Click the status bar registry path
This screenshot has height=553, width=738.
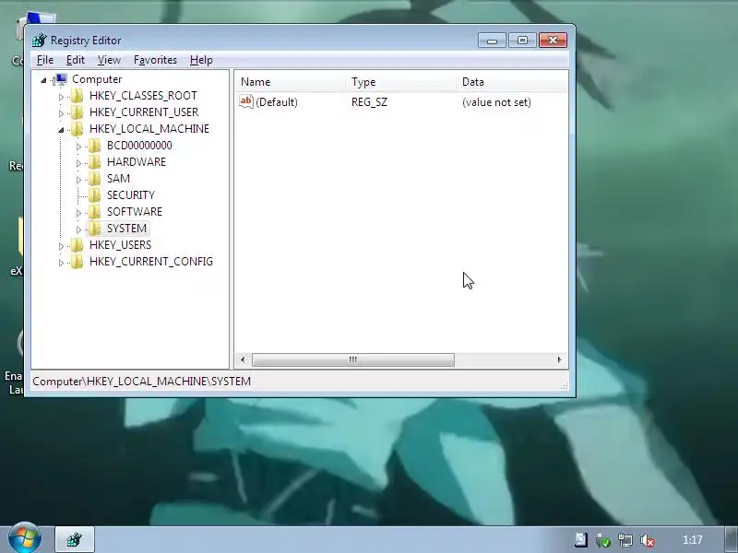tap(142, 382)
